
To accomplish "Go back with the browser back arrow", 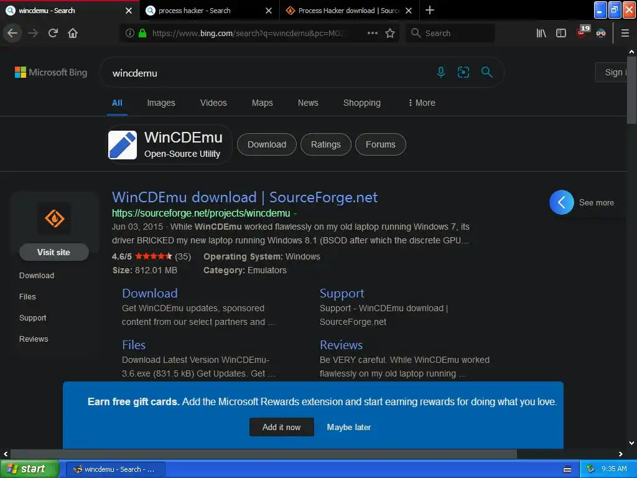I will click(12, 33).
